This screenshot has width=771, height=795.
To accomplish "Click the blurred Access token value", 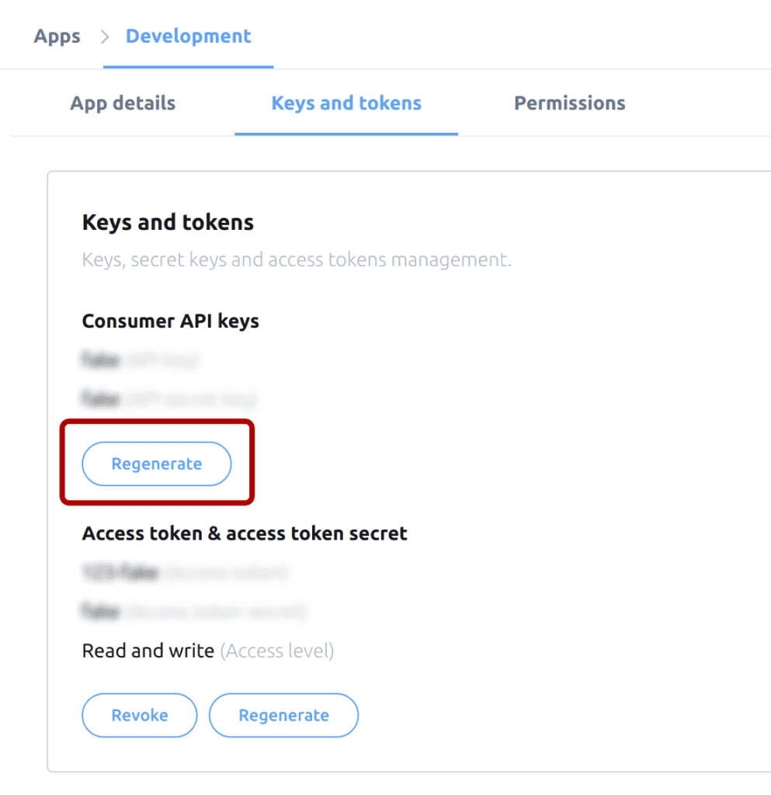I will [185, 573].
